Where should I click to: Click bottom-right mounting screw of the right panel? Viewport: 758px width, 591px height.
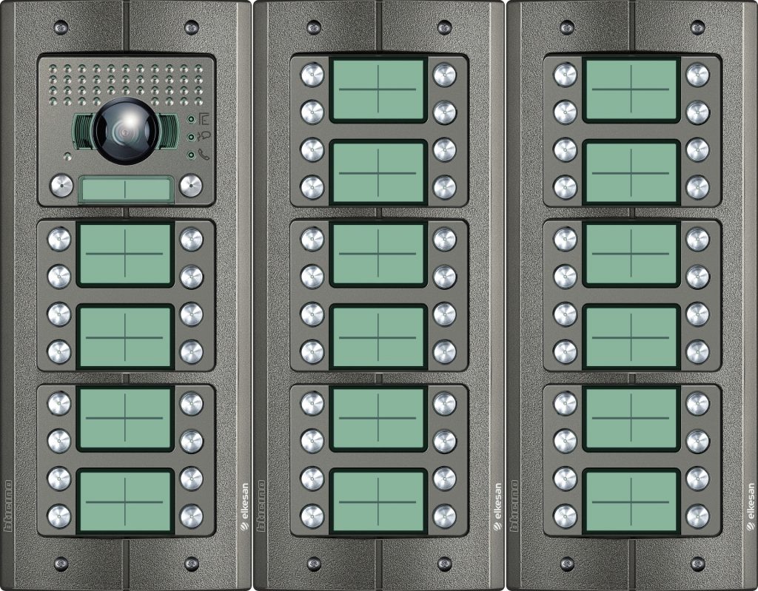697,564
